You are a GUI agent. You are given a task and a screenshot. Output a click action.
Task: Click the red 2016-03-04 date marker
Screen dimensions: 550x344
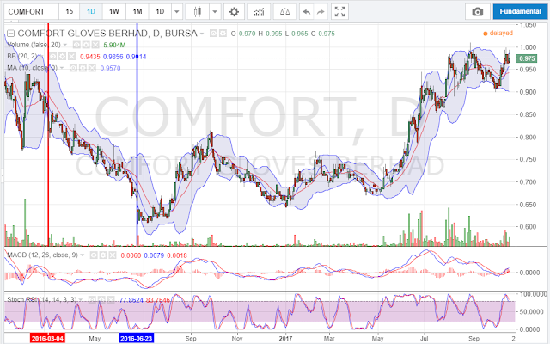[48, 338]
